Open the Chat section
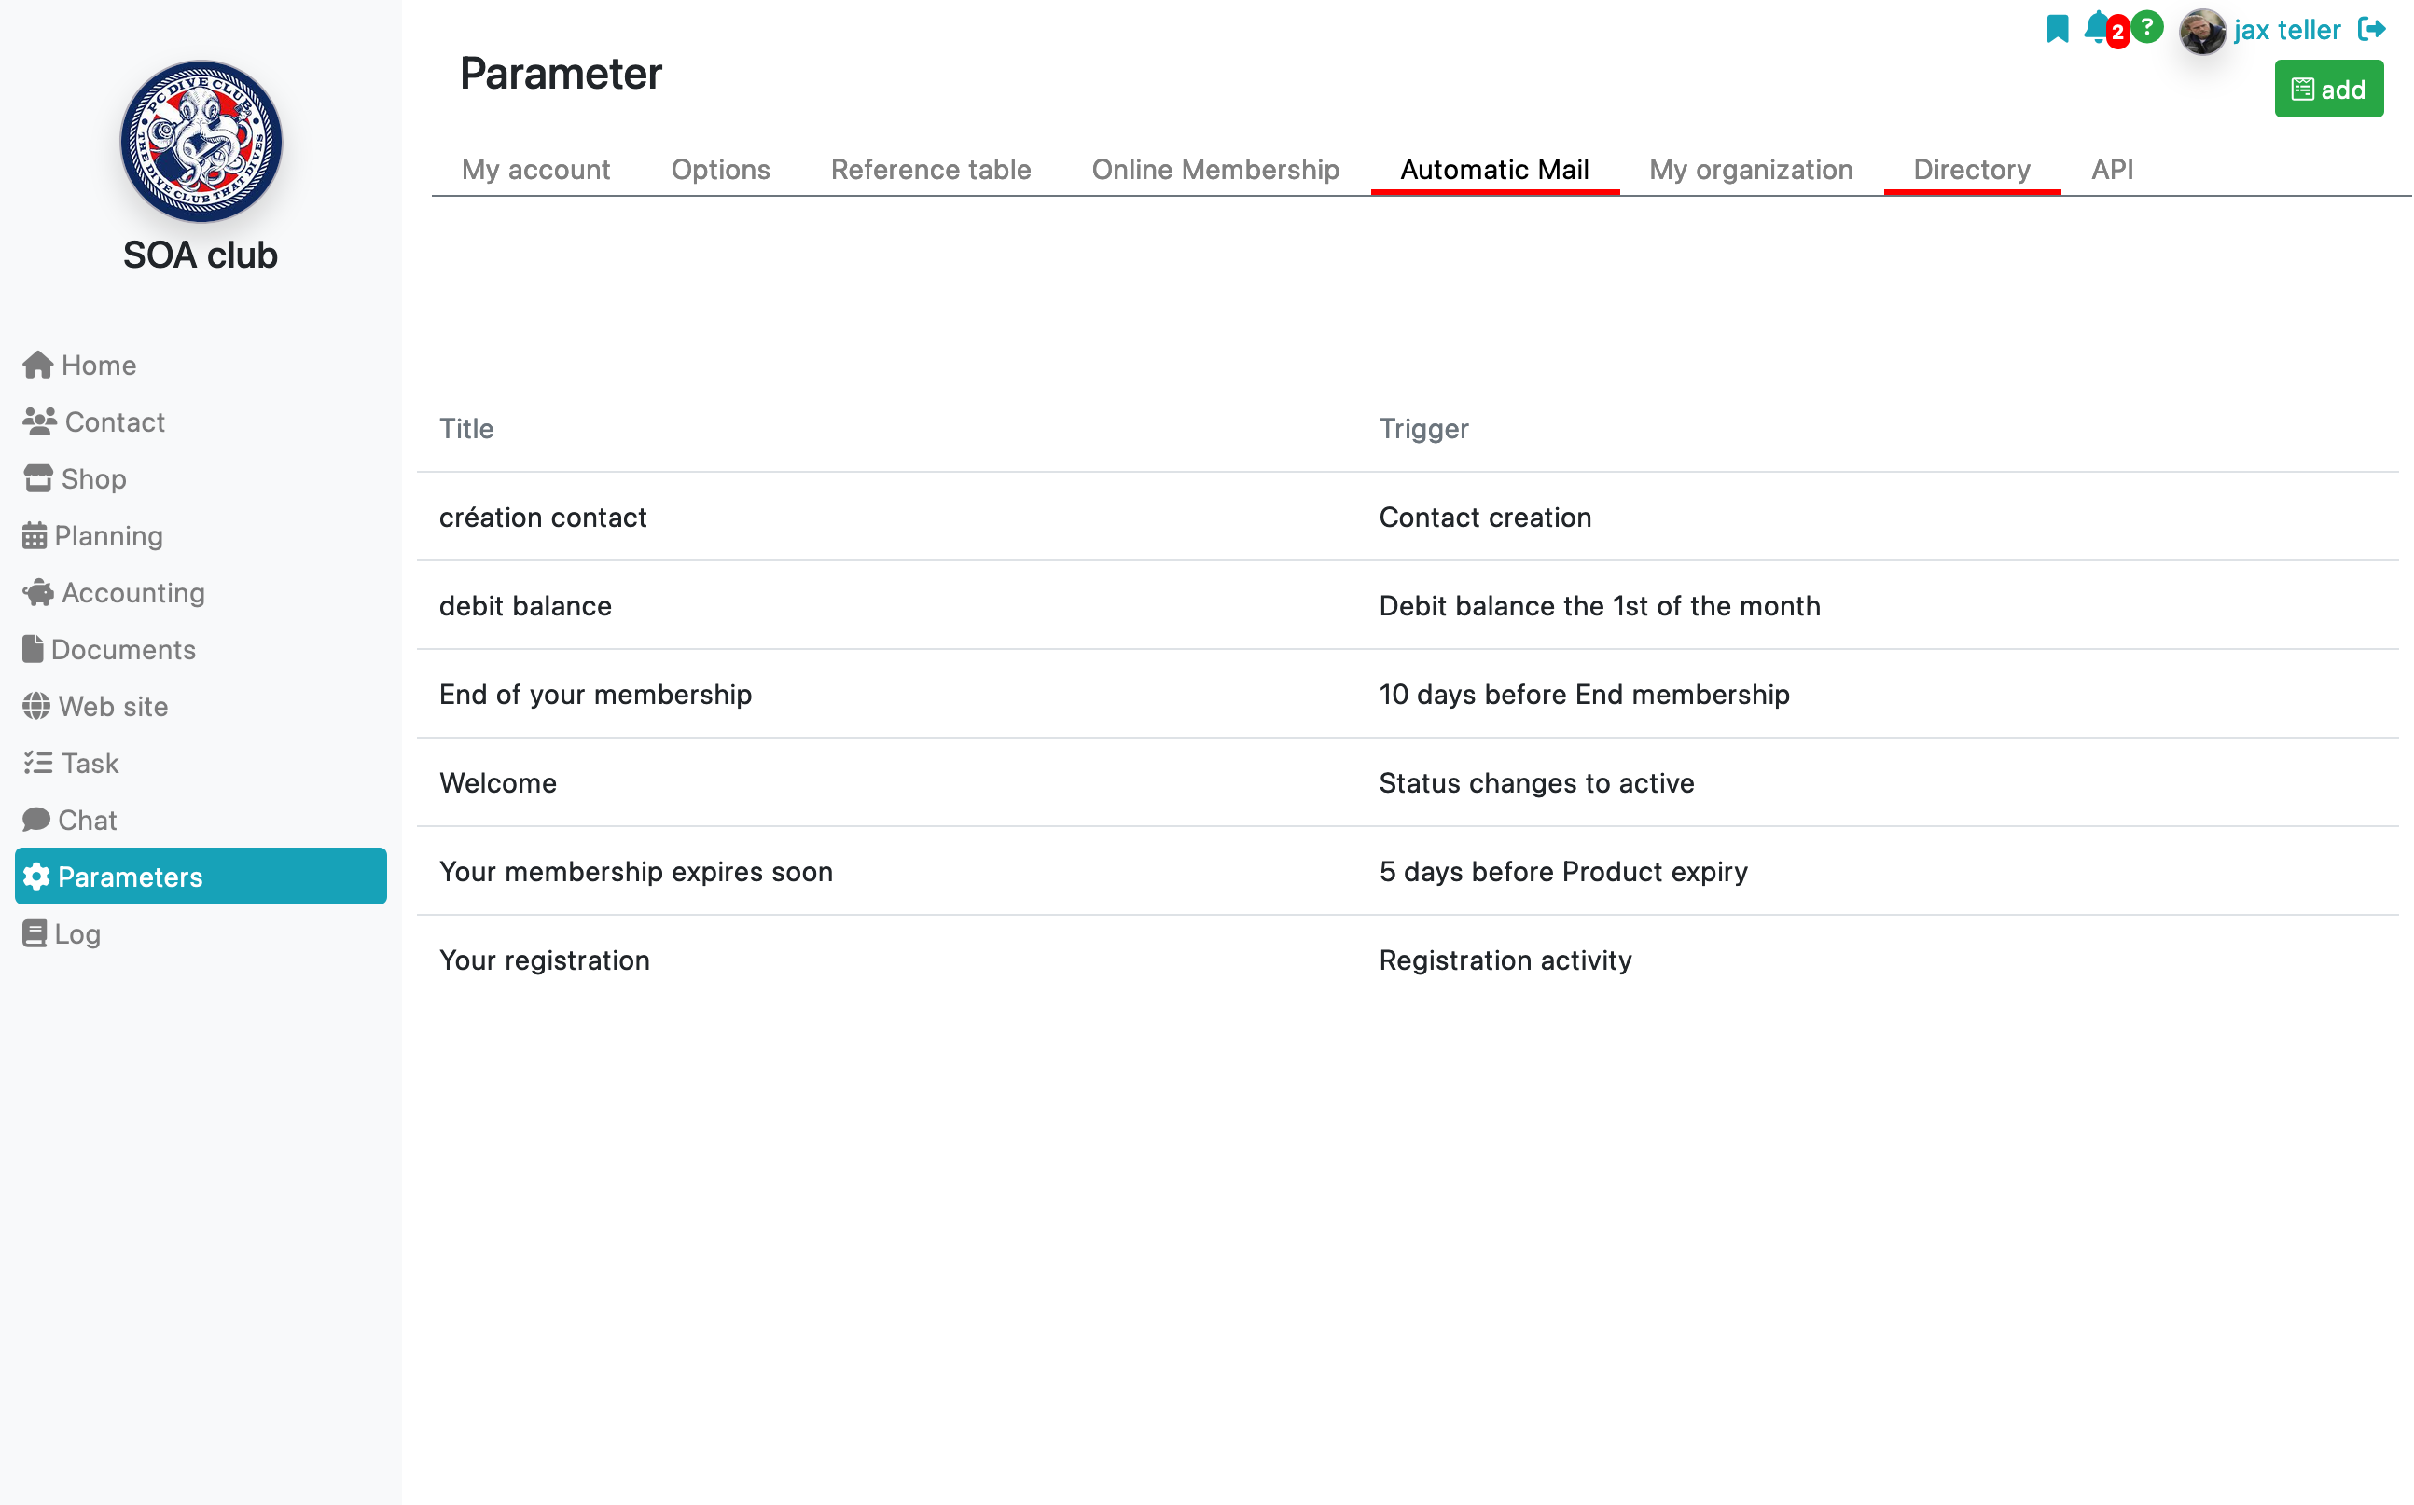Viewport: 2414px width, 1505px height. pos(70,821)
